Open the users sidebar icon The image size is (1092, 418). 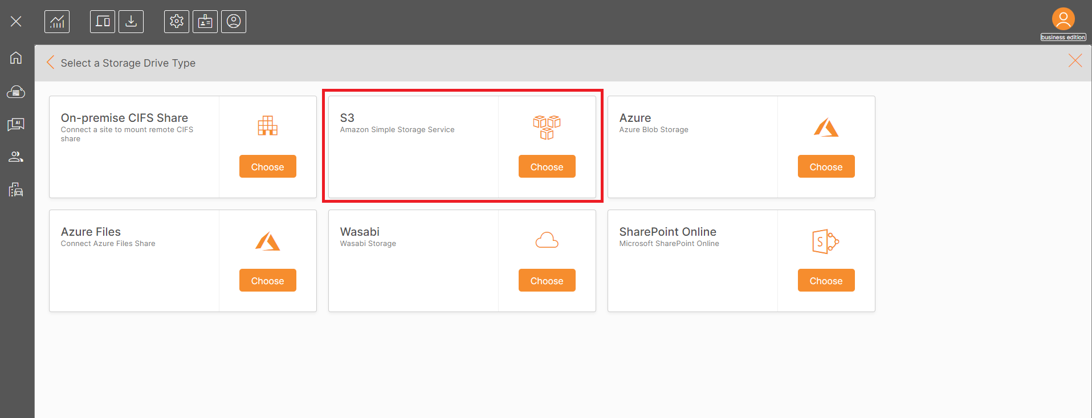point(16,157)
